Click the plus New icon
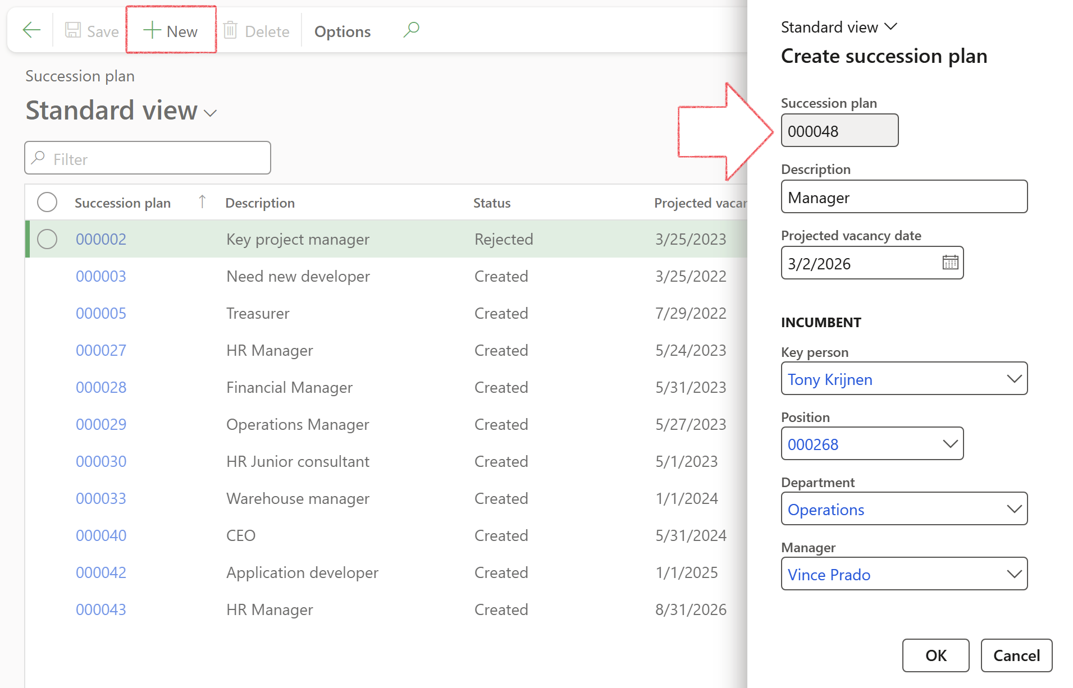 coord(152,30)
